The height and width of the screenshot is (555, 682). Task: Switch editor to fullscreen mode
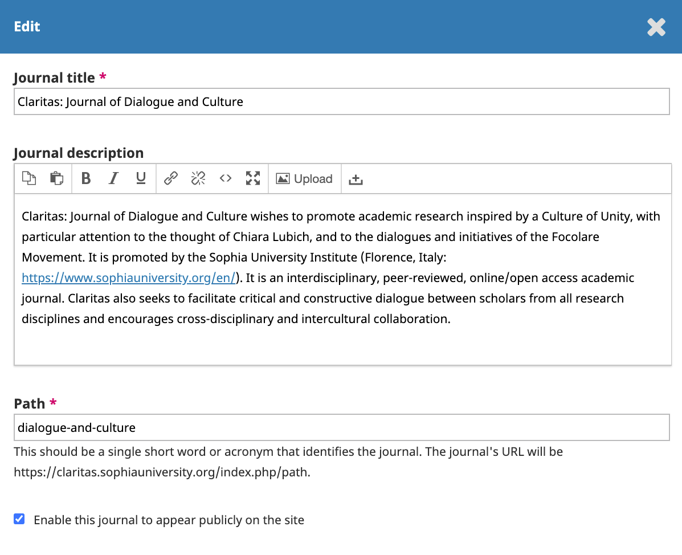(253, 178)
